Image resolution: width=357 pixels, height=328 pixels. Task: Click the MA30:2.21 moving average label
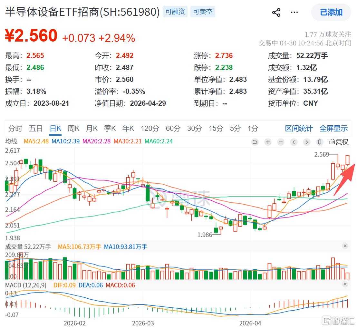pos(128,141)
